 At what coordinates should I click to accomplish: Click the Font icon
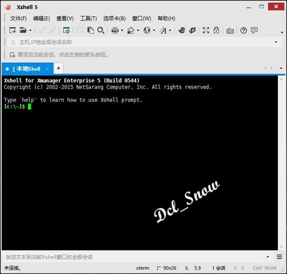[x=163, y=30]
